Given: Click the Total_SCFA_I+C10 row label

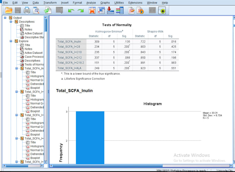Looking at the screenshot, I should coord(69,52).
